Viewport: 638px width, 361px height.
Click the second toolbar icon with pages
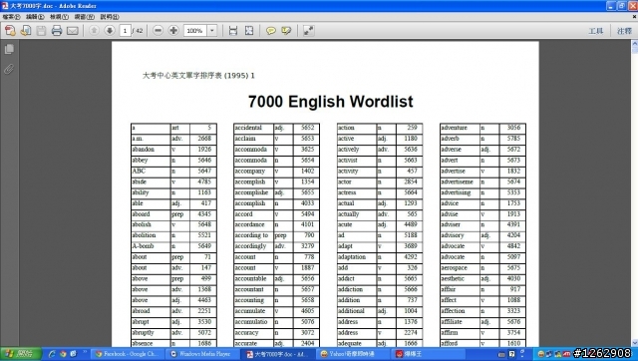coord(26,31)
